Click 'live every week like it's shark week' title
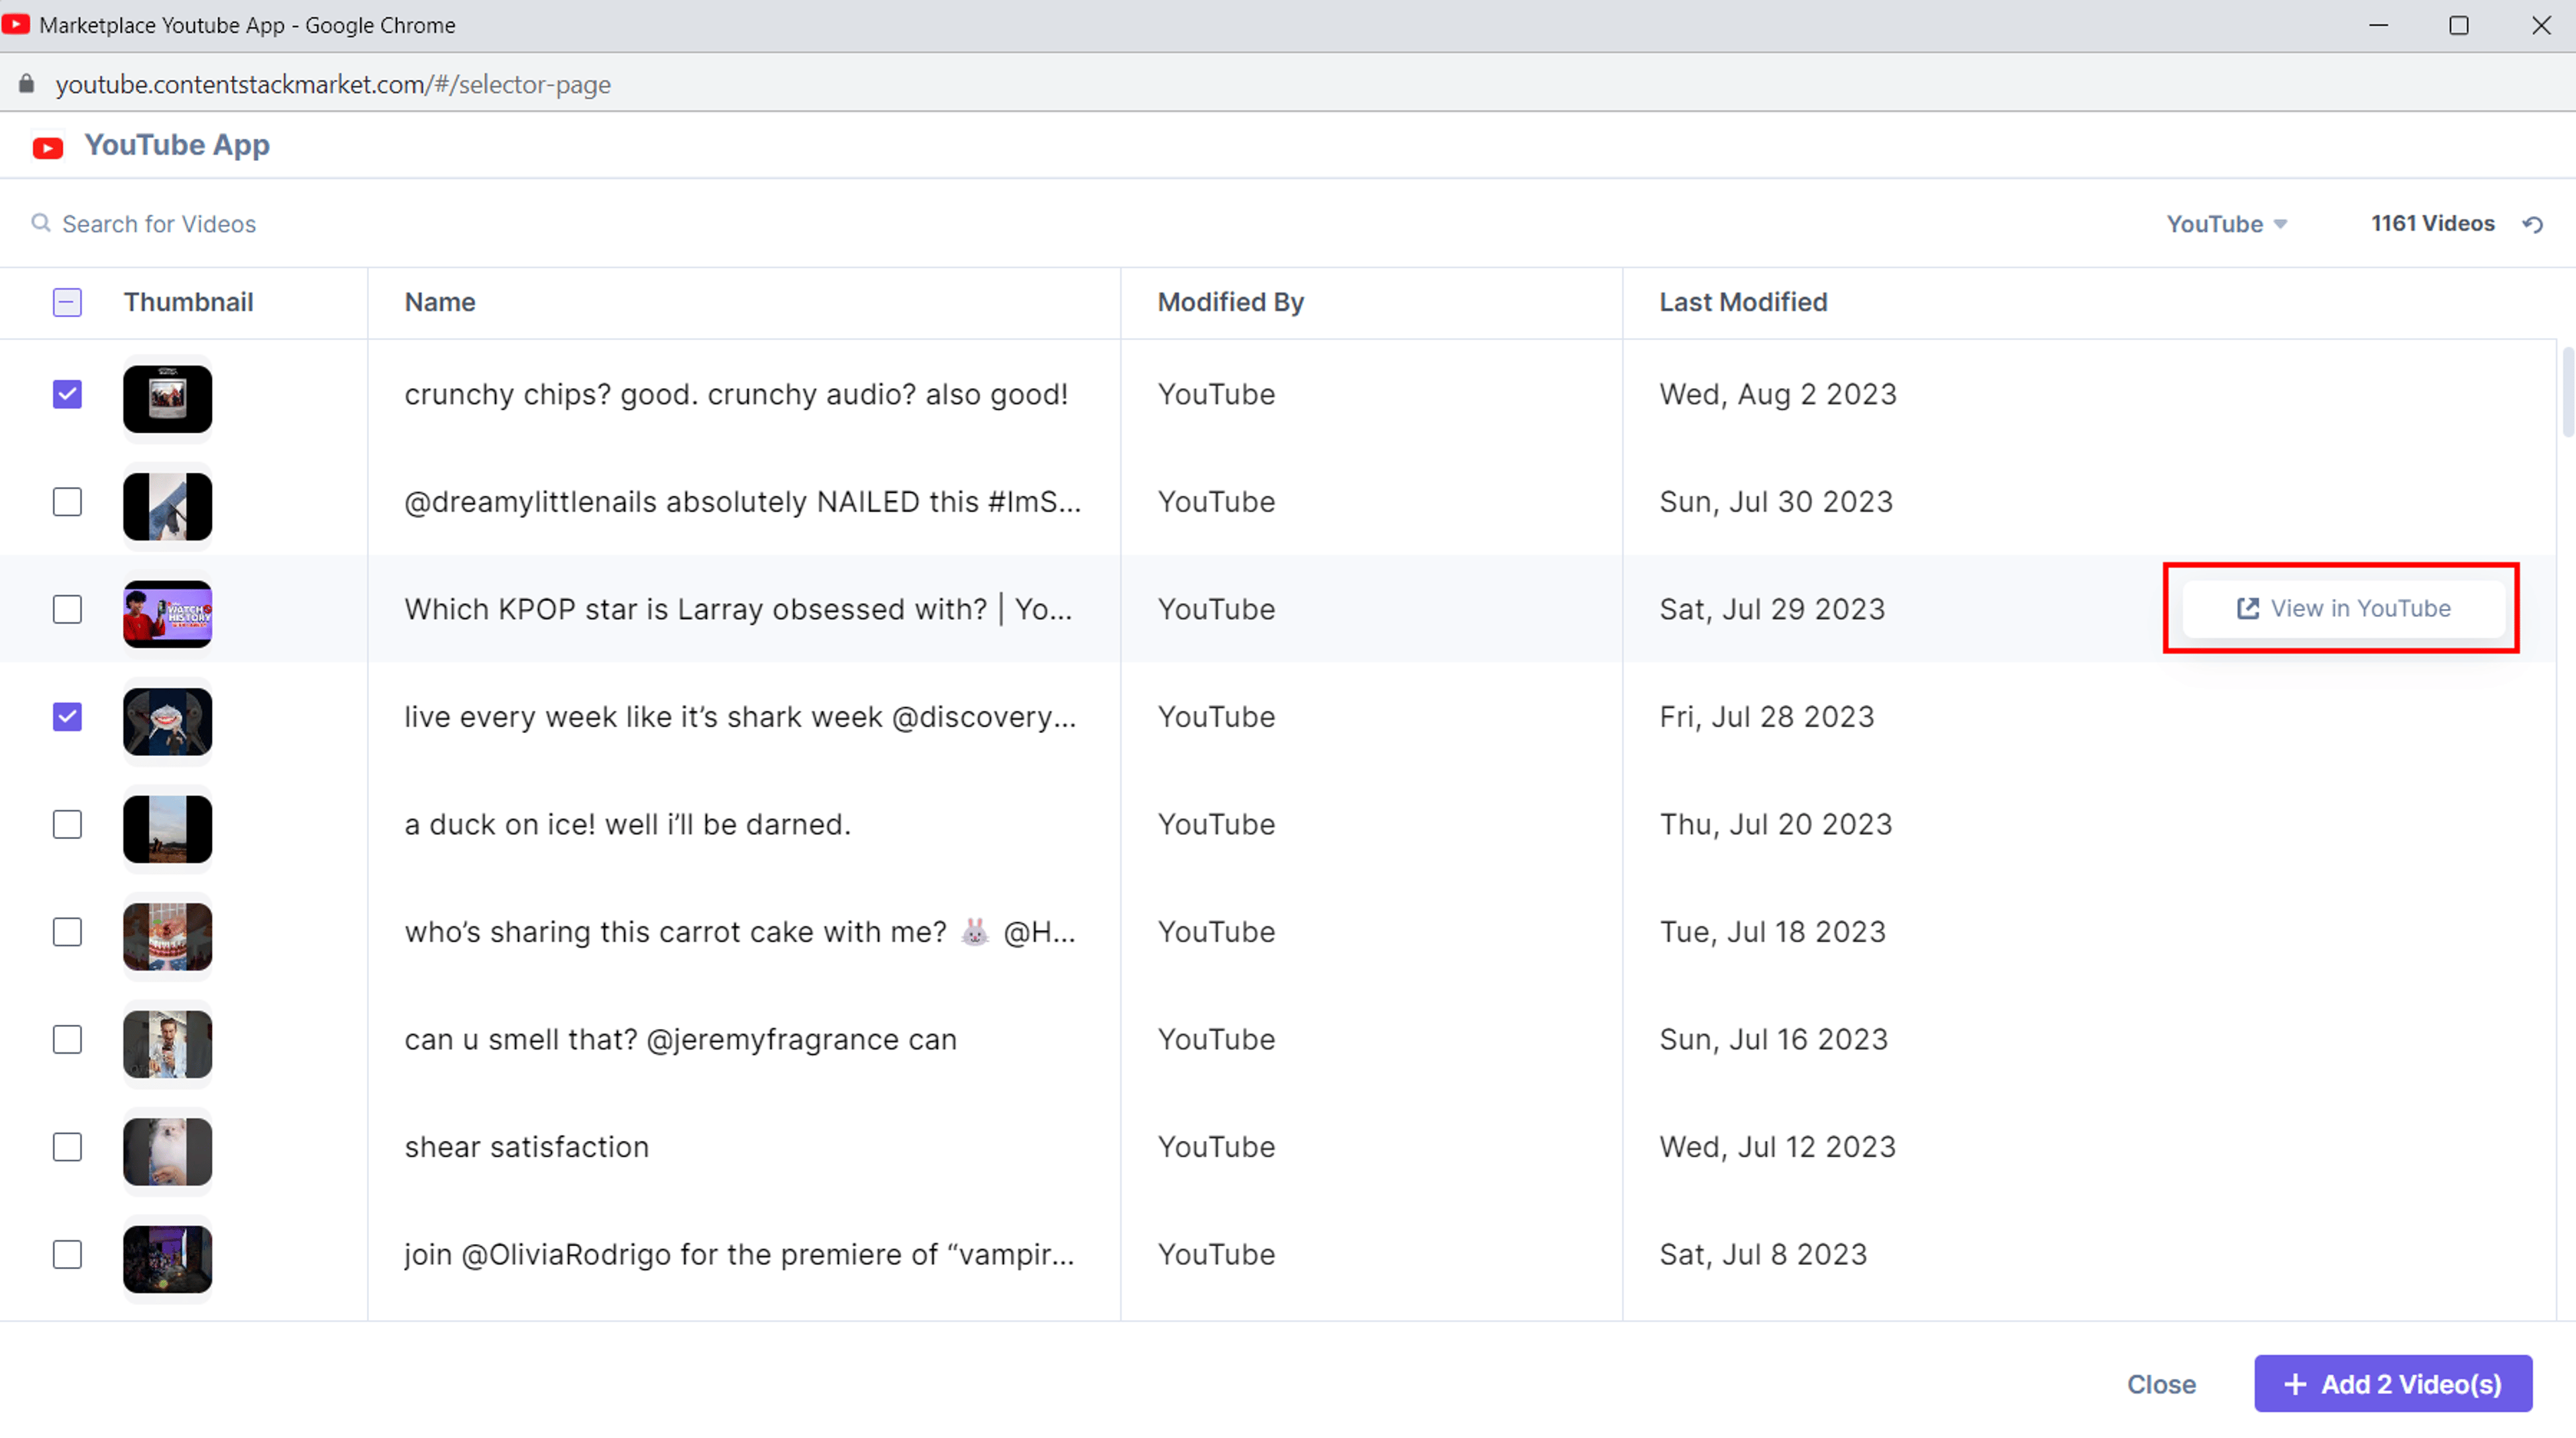Image resolution: width=2576 pixels, height=1438 pixels. pos(740,717)
